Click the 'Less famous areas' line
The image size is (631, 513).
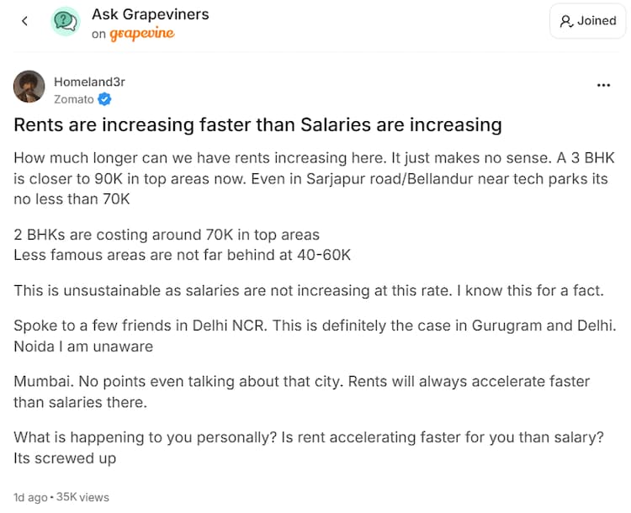tap(182, 253)
